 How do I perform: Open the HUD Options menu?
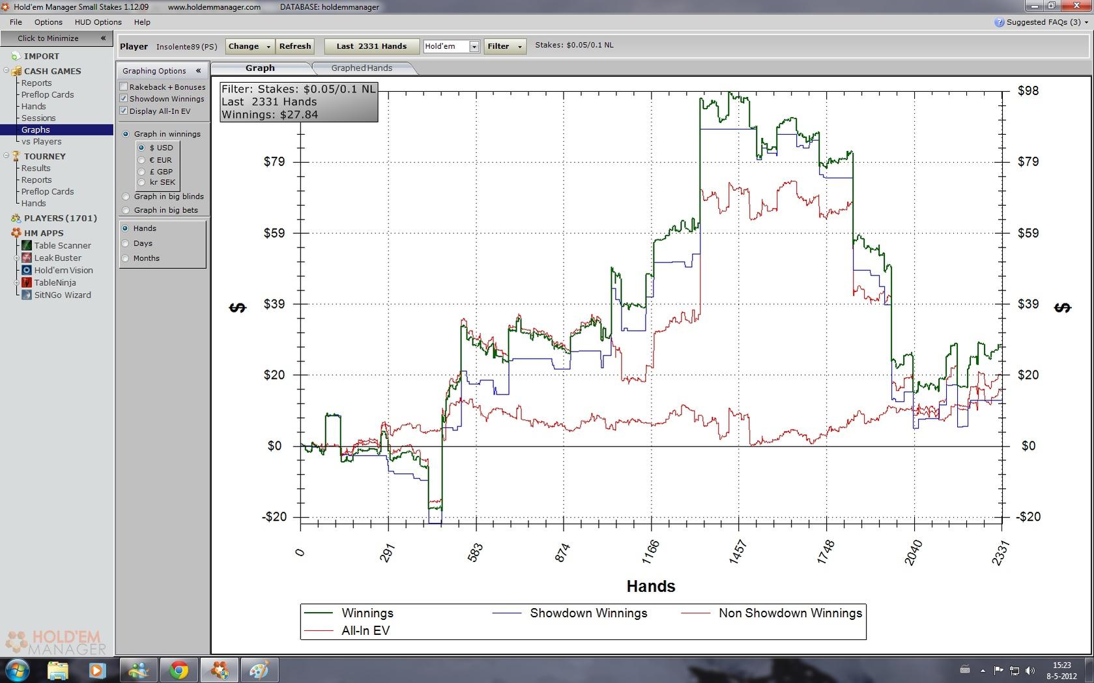coord(98,22)
